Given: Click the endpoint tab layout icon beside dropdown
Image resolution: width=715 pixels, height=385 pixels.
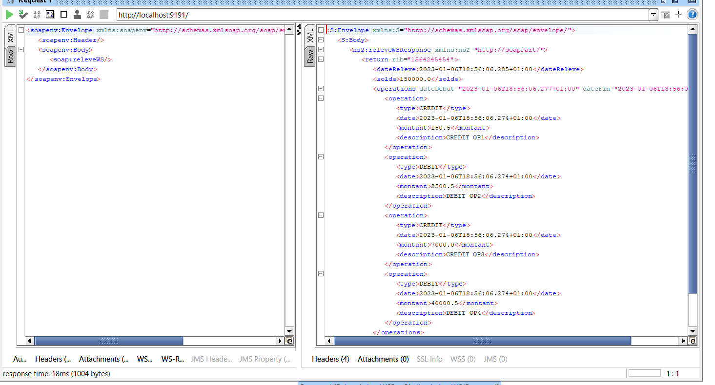Looking at the screenshot, I should 665,15.
